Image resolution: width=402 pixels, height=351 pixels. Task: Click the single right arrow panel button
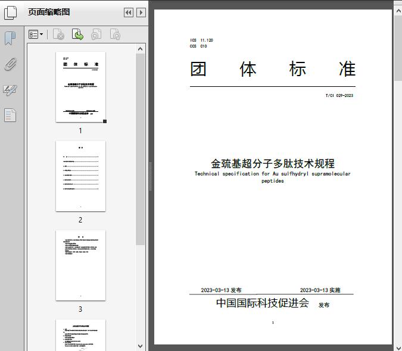pyautogui.click(x=141, y=12)
